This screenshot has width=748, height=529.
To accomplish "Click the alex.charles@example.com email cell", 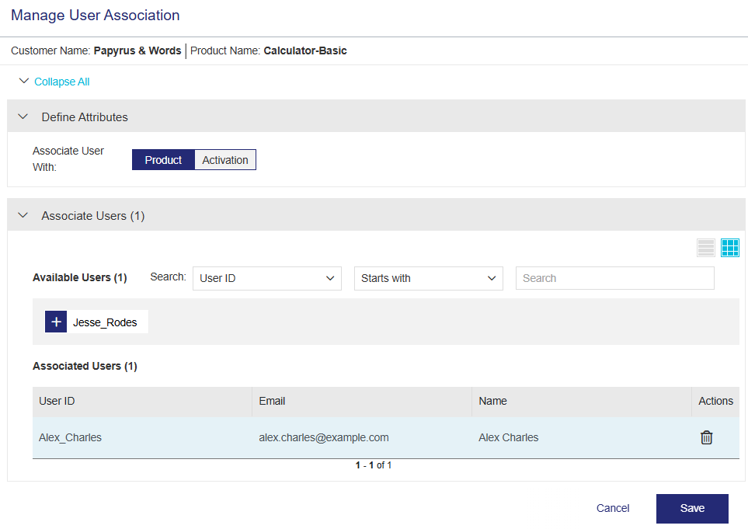I will click(324, 437).
